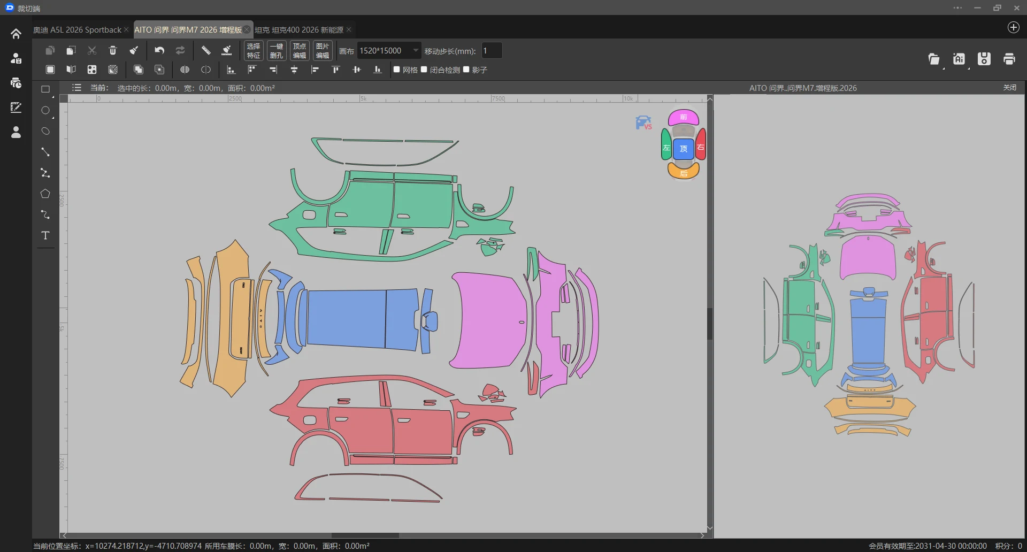Switch to the 奥迪 A5L 2026 Sportback tab
This screenshot has height=552, width=1027.
77,30
